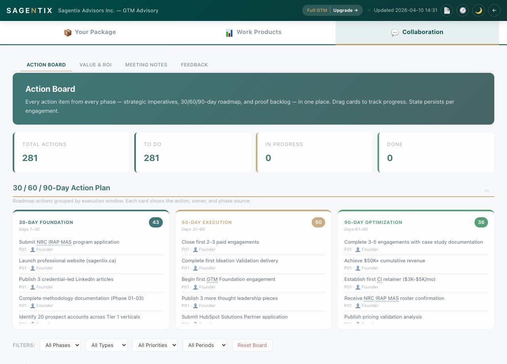Select 'Begin first GTM Foundation engagement' card

253,282
